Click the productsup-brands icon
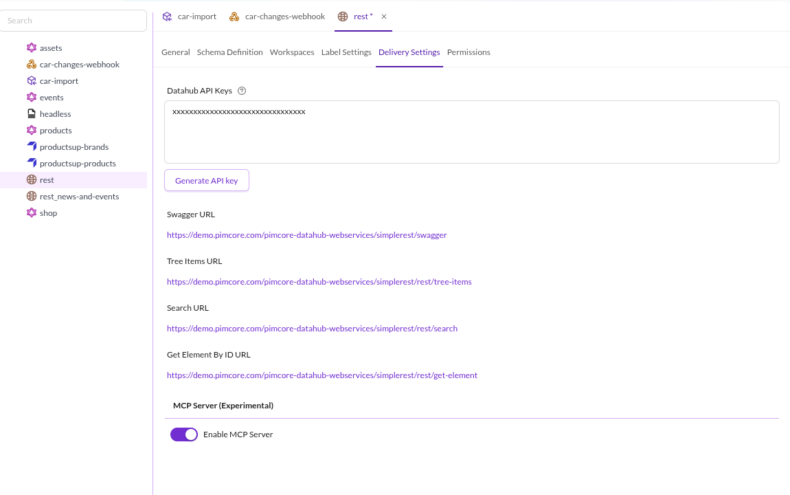The width and height of the screenshot is (790, 495). click(31, 146)
